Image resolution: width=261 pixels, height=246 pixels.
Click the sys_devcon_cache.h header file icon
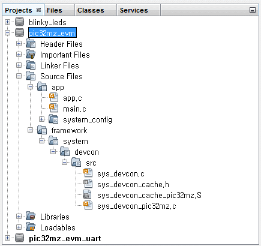[88, 184]
